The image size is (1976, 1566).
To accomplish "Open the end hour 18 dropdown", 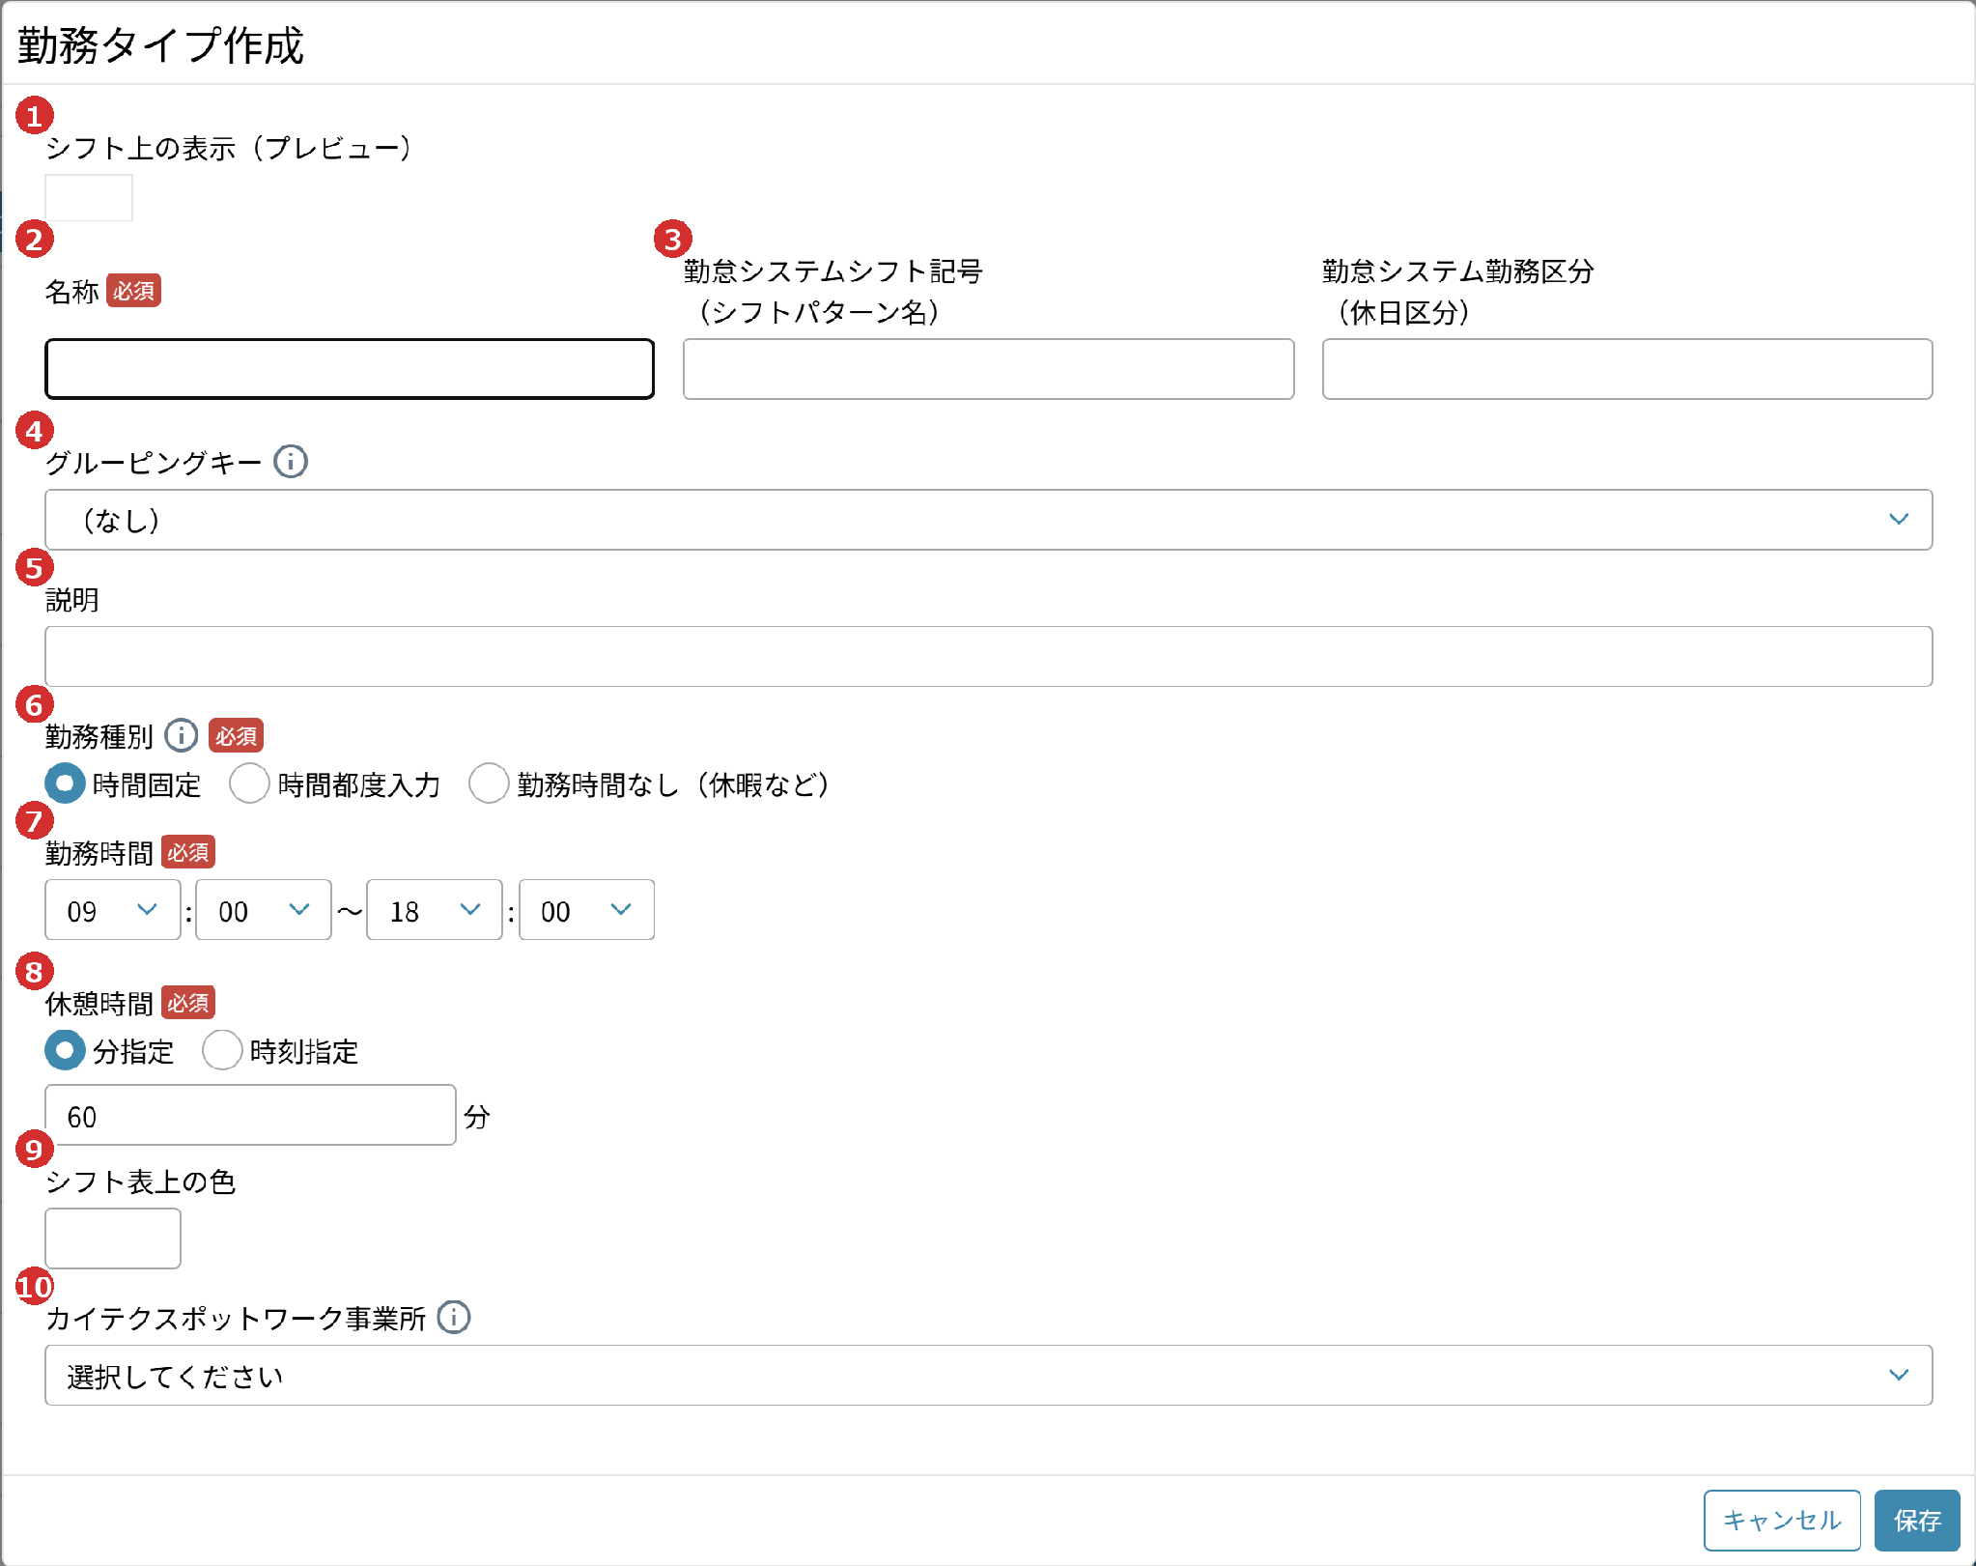I will pyautogui.click(x=435, y=910).
